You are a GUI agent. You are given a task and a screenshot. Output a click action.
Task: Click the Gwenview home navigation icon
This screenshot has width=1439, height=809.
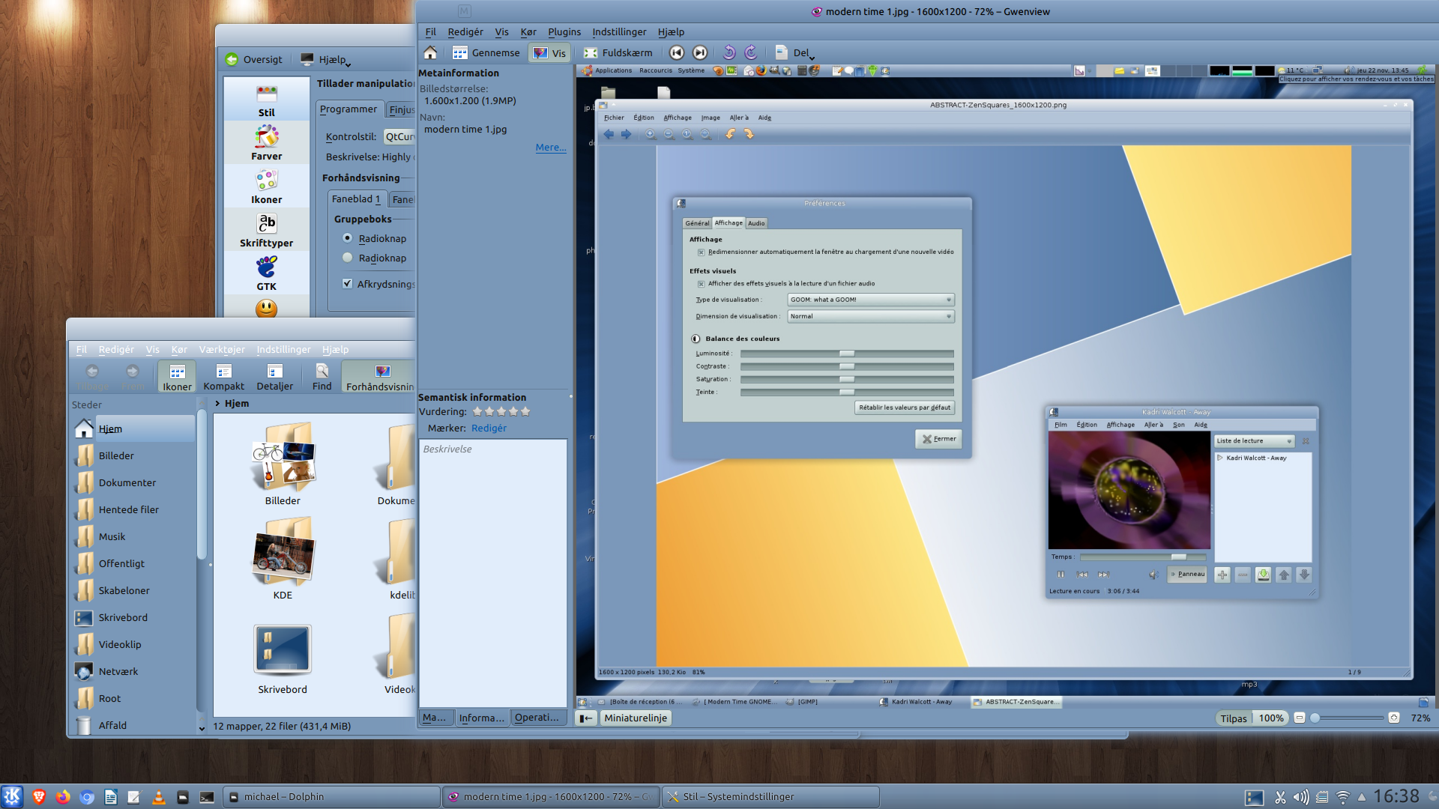click(430, 52)
